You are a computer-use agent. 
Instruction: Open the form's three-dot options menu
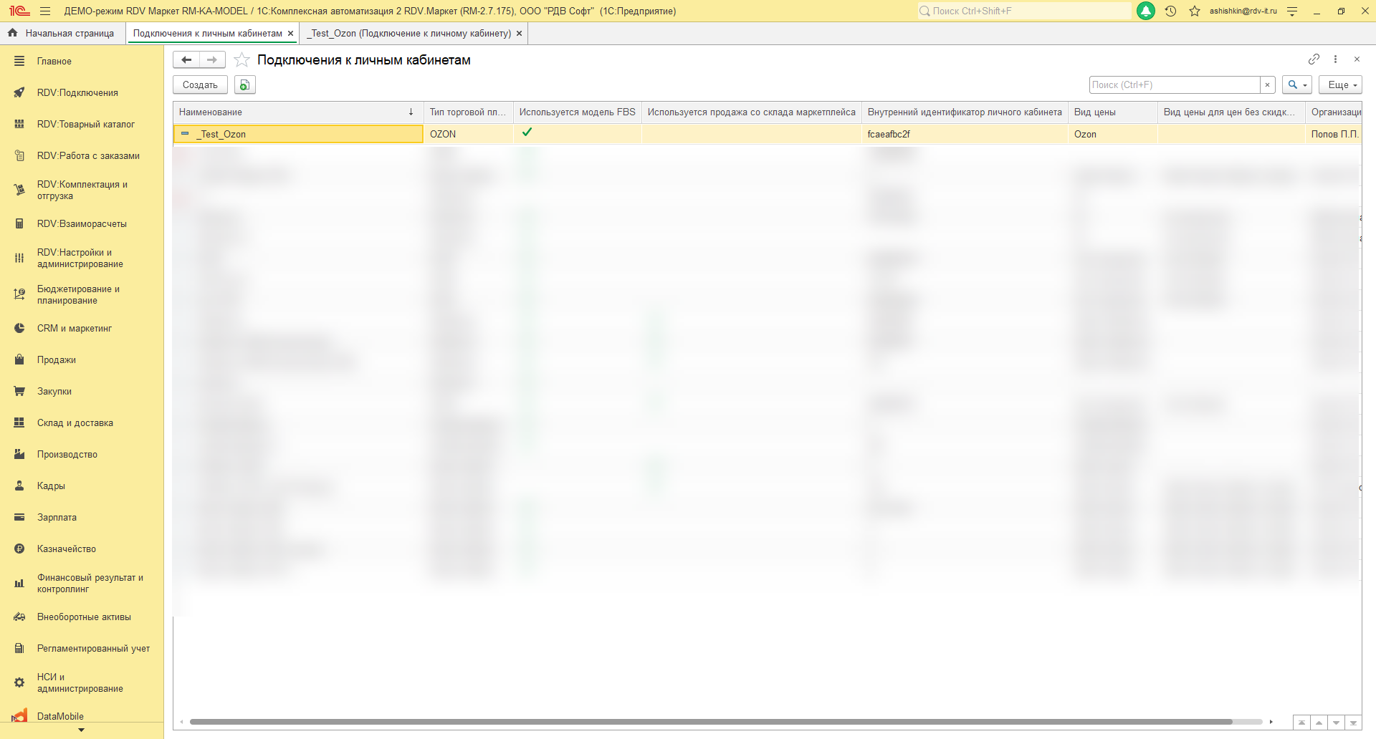pos(1335,59)
